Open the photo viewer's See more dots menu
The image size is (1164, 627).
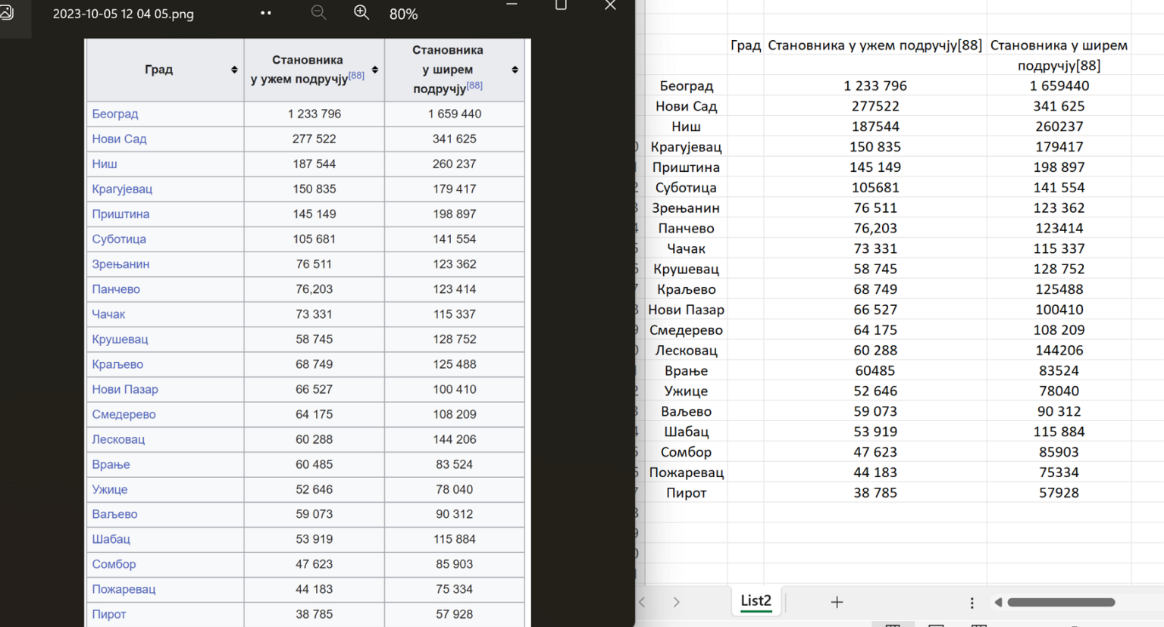tap(266, 13)
